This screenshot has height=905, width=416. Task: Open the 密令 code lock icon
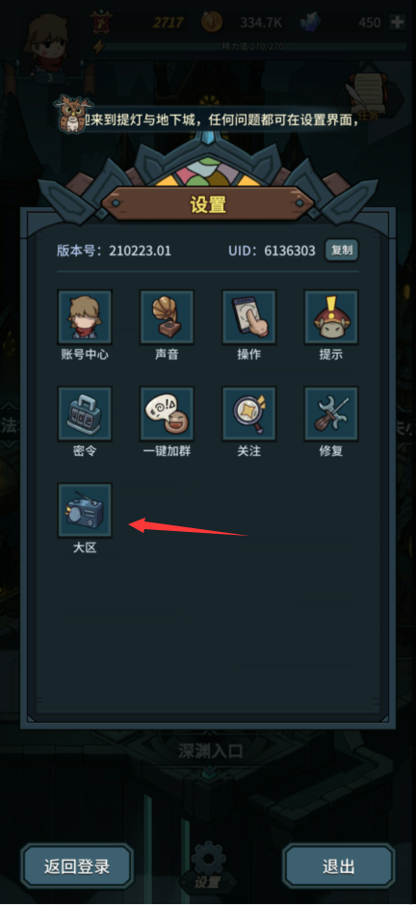[85, 413]
